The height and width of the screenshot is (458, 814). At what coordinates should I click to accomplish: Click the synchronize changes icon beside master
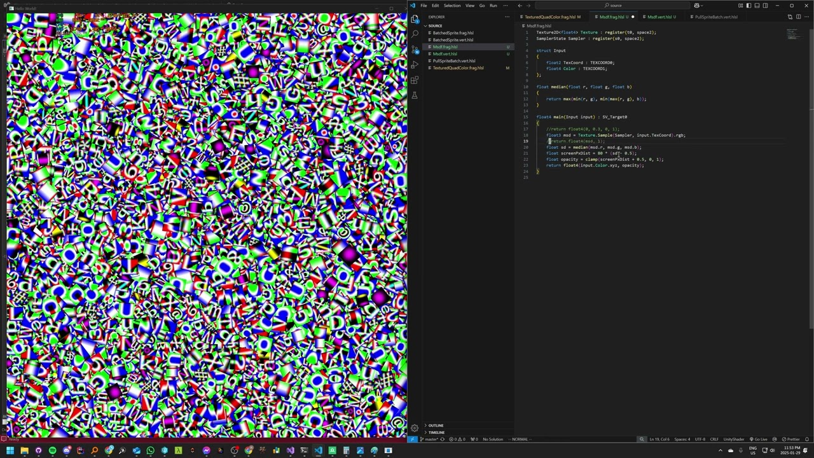tap(442, 439)
